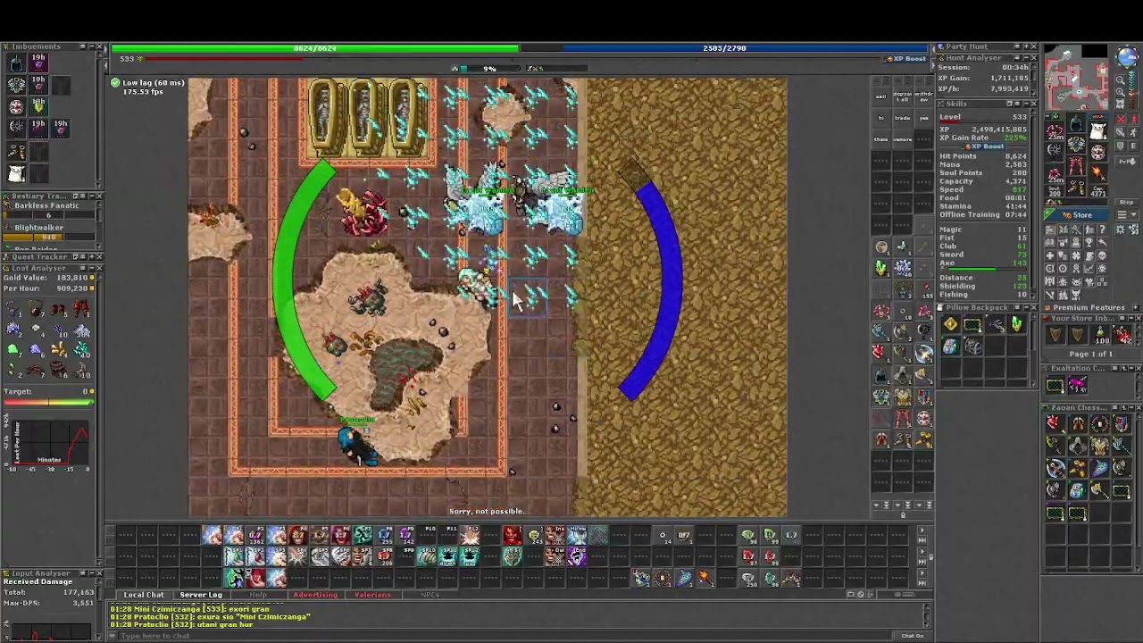
Task: Toggle stand-while-fighting walking figure icon
Action: pos(1133,132)
